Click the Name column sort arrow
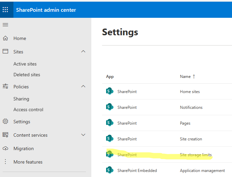232x177 pixels. pos(194,77)
